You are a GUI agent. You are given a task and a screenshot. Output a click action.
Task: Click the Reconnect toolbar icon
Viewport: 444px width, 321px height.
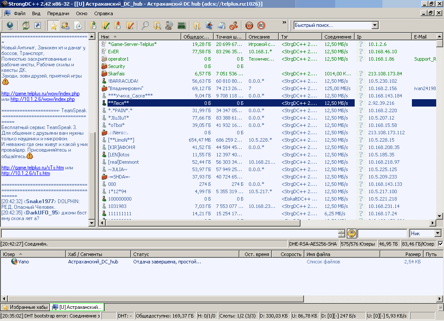point(26,26)
